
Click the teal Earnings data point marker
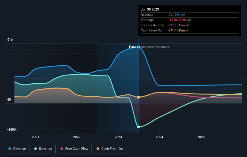(138, 127)
